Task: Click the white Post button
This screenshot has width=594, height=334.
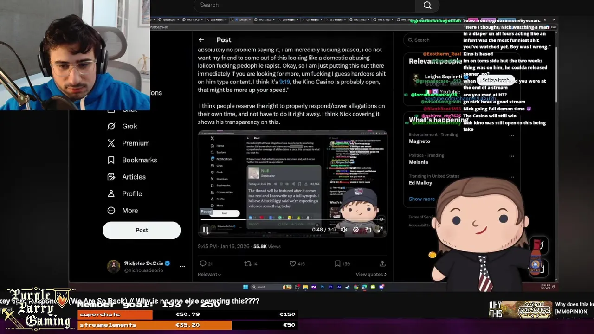Action: pos(142,230)
